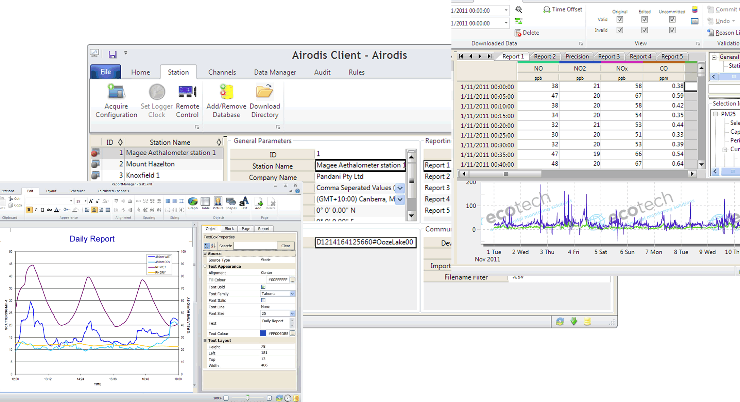Image resolution: width=740 pixels, height=402 pixels.
Task: Open Text Colour picker ellipsis button
Action: tap(292, 333)
